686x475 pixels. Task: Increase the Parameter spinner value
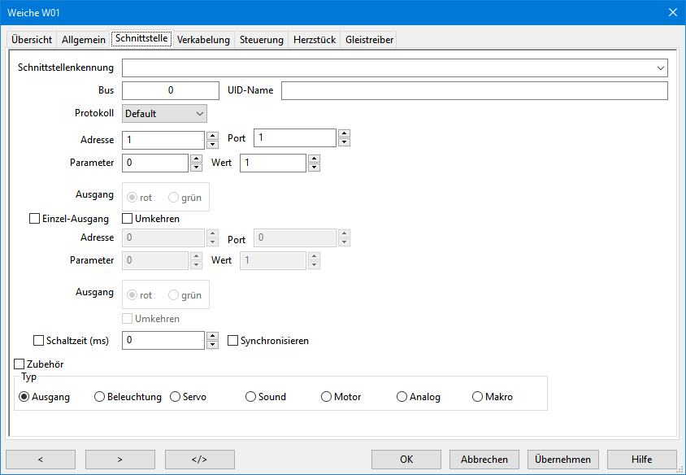tap(196, 159)
